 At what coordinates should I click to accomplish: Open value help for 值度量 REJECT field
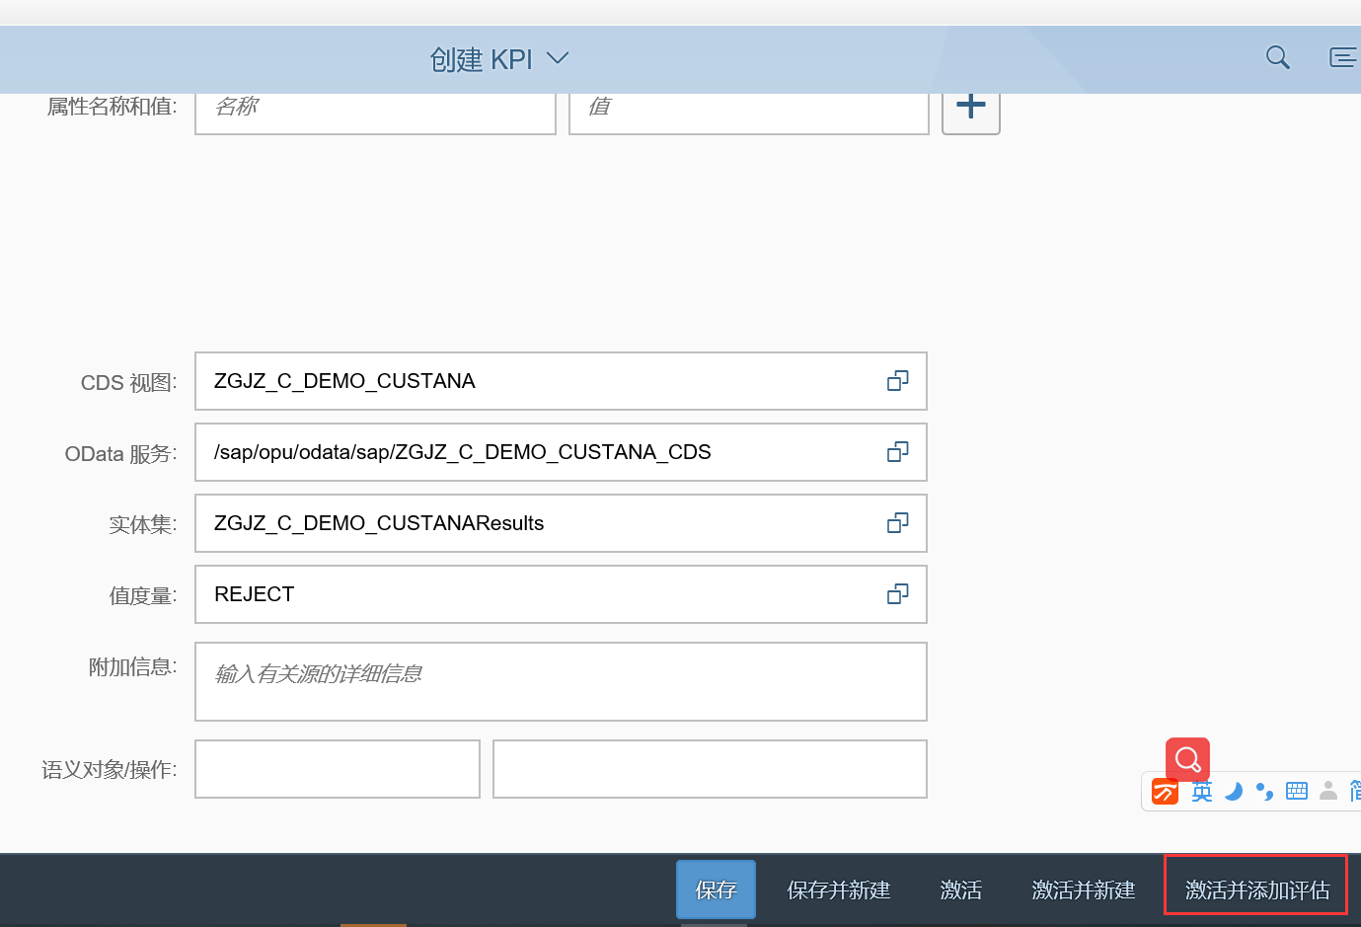pos(897,594)
